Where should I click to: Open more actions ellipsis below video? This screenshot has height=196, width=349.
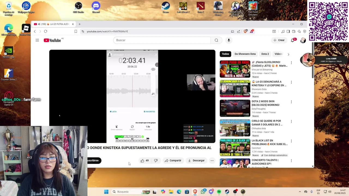212,161
